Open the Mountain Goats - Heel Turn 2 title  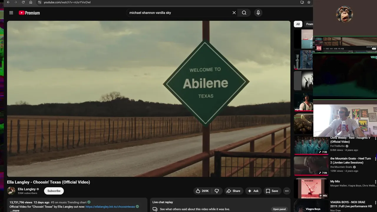[350, 160]
